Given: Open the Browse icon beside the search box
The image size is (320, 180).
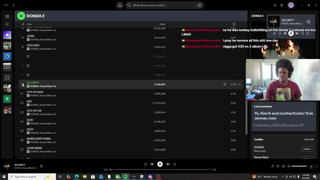Looking at the screenshot, I should (199, 5).
